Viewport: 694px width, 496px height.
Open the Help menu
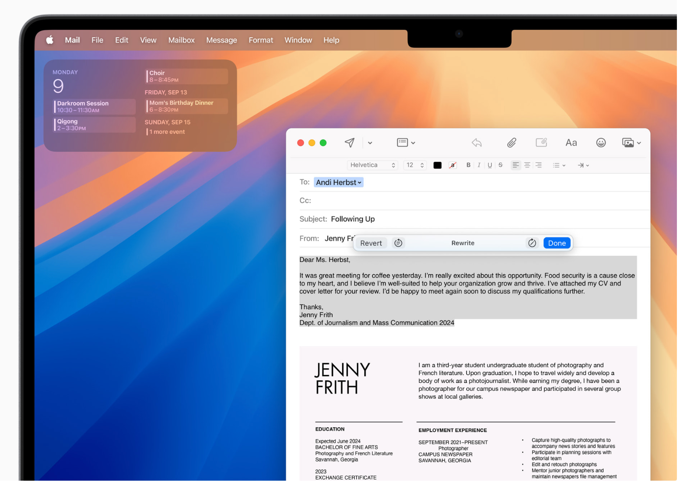[x=331, y=40]
